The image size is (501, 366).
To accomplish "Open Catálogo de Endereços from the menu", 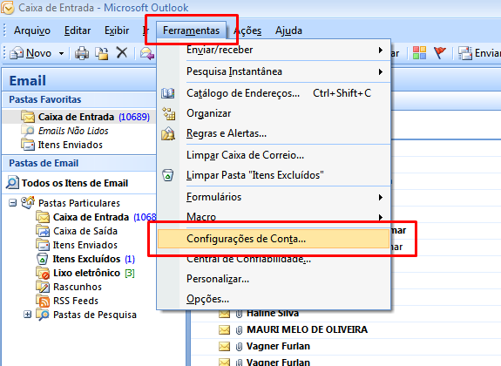I will tap(274, 93).
